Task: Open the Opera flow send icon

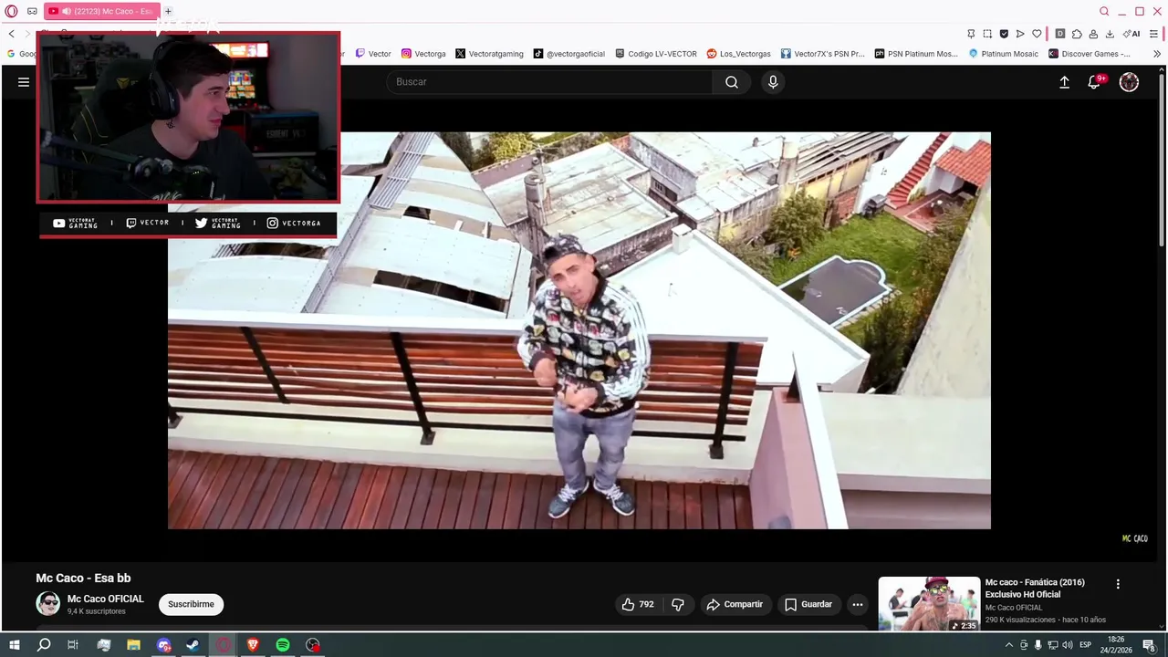Action: (1020, 34)
